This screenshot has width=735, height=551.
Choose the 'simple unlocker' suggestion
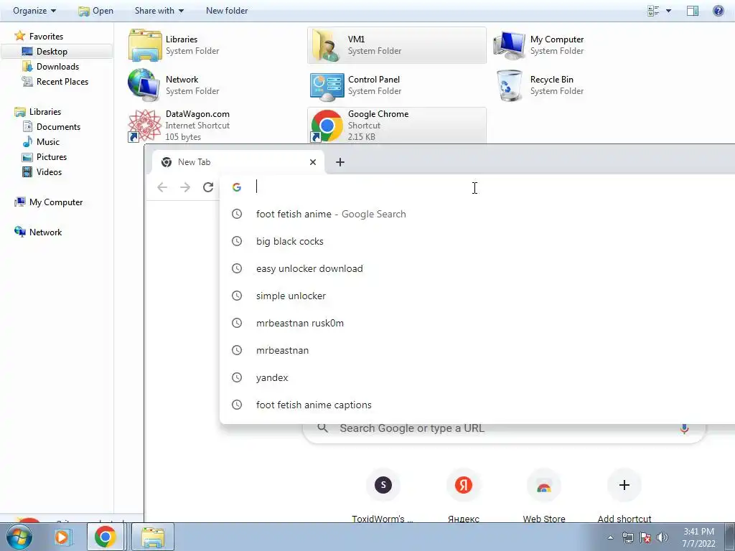point(477,296)
